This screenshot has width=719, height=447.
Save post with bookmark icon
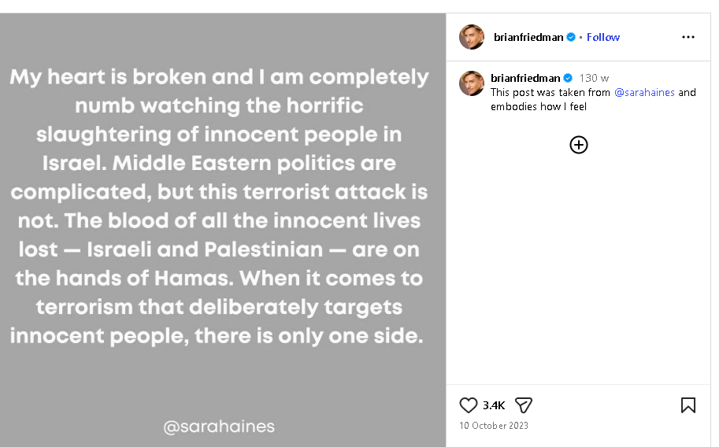pos(687,405)
